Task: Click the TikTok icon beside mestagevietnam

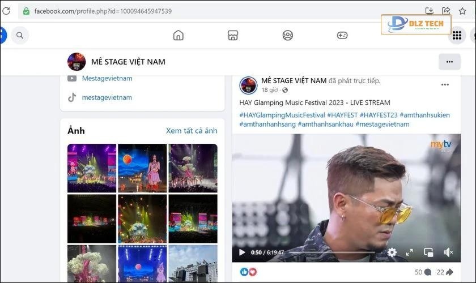Action: point(72,97)
